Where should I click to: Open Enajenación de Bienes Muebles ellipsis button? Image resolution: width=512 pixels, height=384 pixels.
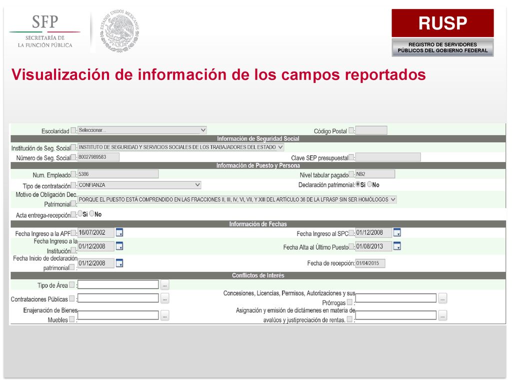coord(165,315)
